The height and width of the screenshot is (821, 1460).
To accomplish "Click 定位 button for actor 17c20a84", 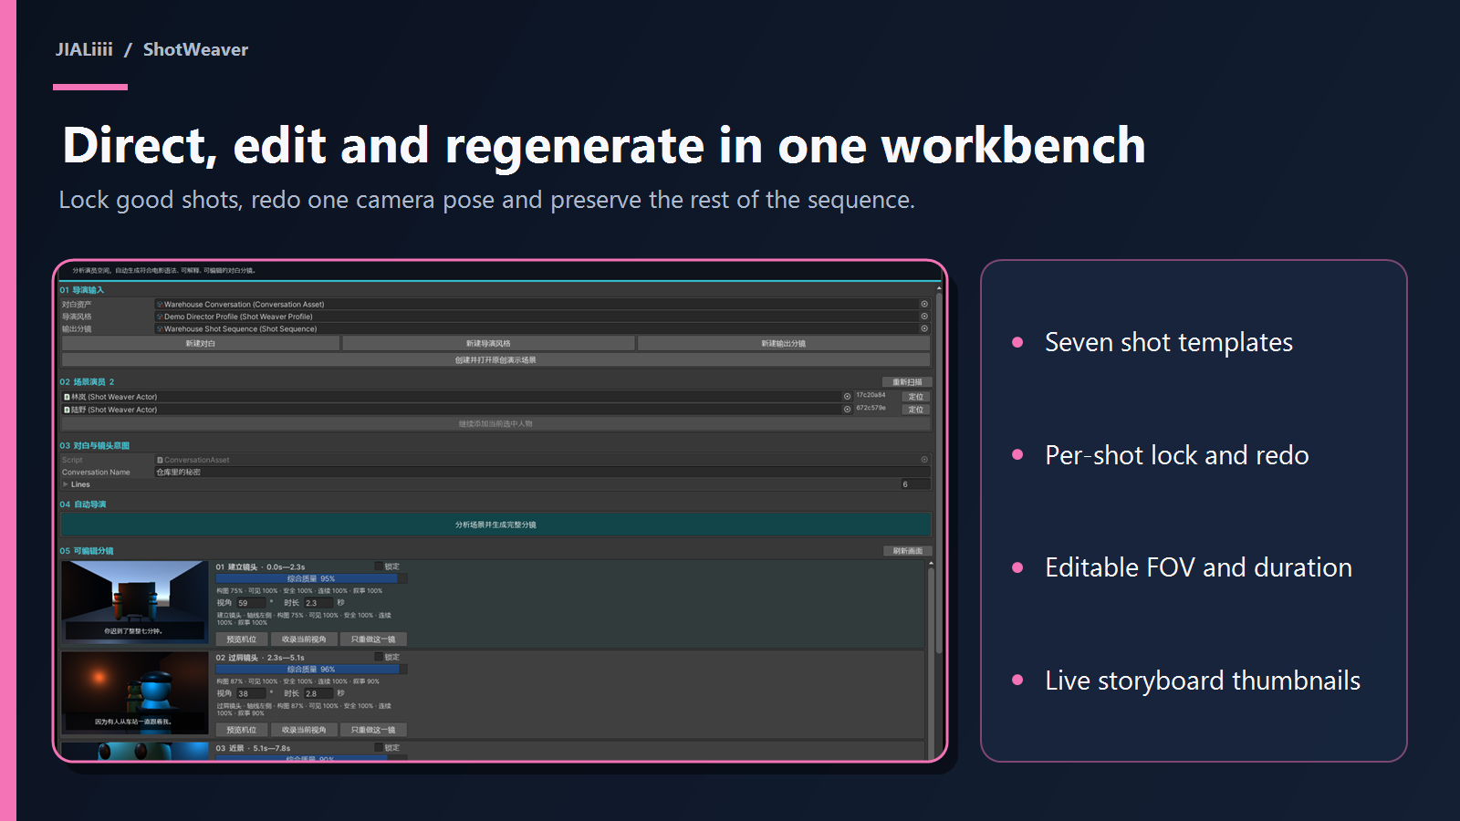I will [916, 397].
